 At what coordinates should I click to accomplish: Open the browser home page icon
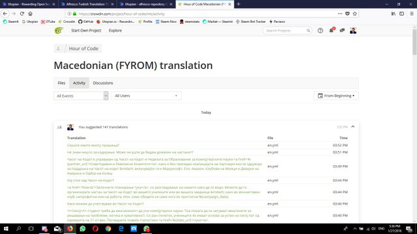point(31,14)
